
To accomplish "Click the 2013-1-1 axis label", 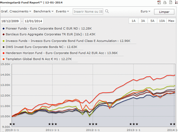I will pos(133,130).
